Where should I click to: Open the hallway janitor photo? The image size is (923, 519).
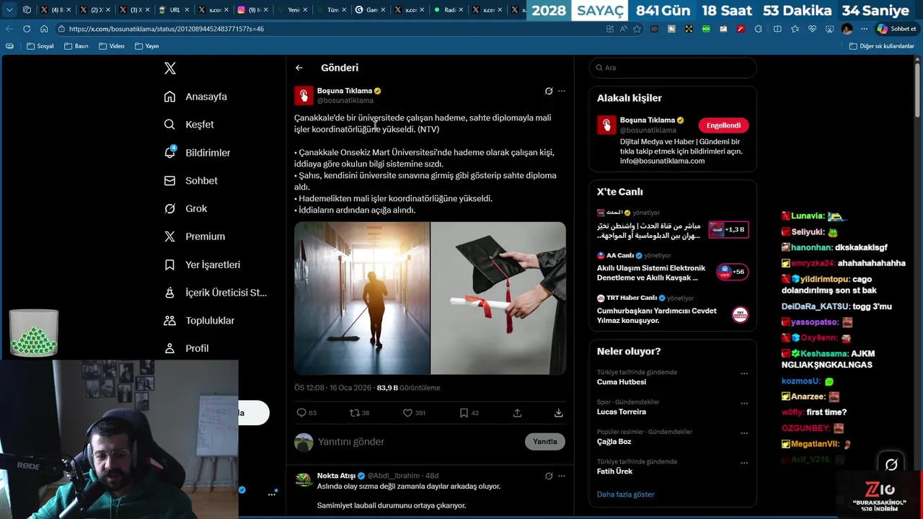click(x=362, y=298)
